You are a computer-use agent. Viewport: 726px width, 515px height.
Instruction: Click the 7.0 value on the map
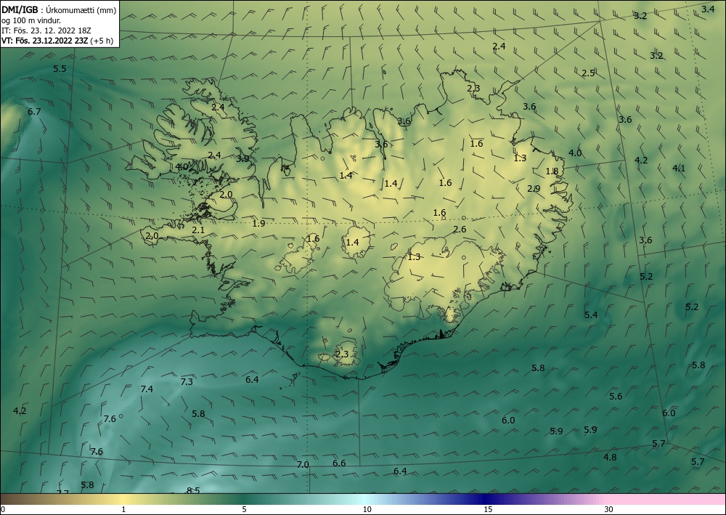point(303,465)
